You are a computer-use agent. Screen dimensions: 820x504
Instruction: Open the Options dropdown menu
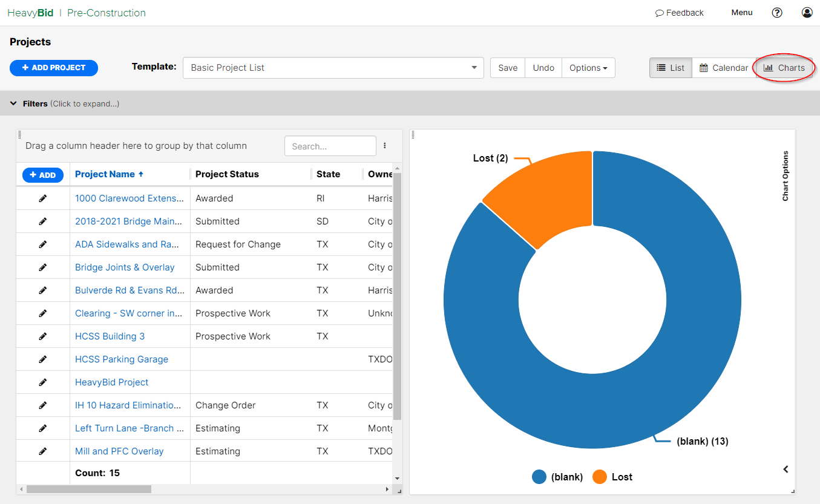588,68
